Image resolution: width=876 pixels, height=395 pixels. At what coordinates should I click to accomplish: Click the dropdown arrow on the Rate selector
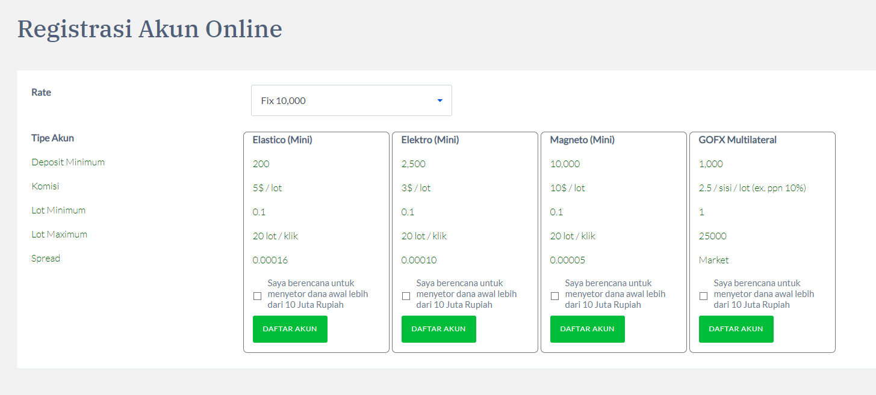(x=439, y=100)
